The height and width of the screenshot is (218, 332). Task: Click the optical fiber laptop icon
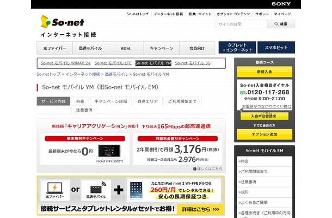pos(54,188)
